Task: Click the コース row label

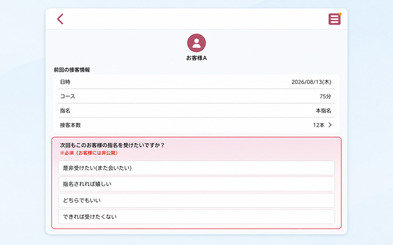Action: 68,96
